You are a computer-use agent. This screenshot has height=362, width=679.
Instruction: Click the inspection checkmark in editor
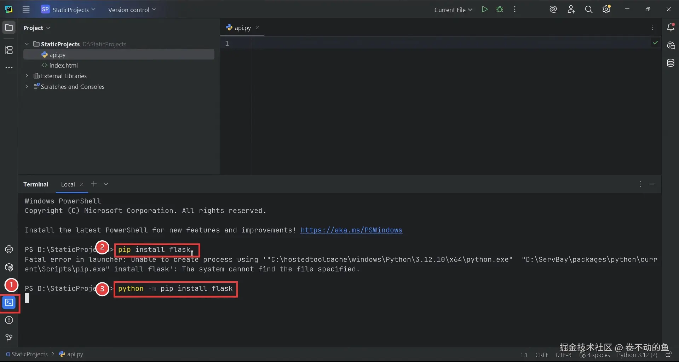pyautogui.click(x=655, y=43)
